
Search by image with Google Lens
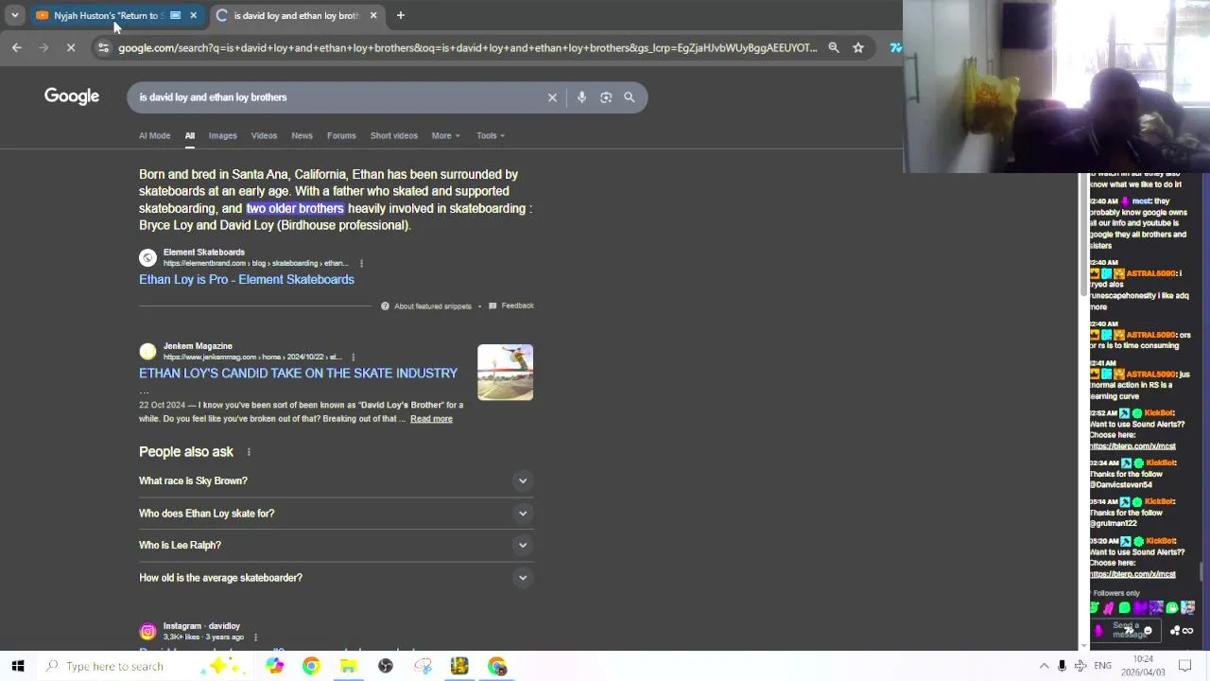point(606,96)
